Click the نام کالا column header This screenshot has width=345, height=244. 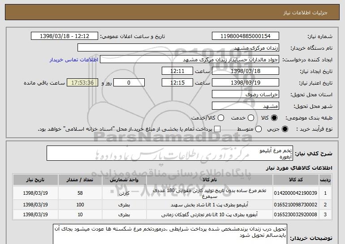pyautogui.click(x=210, y=180)
